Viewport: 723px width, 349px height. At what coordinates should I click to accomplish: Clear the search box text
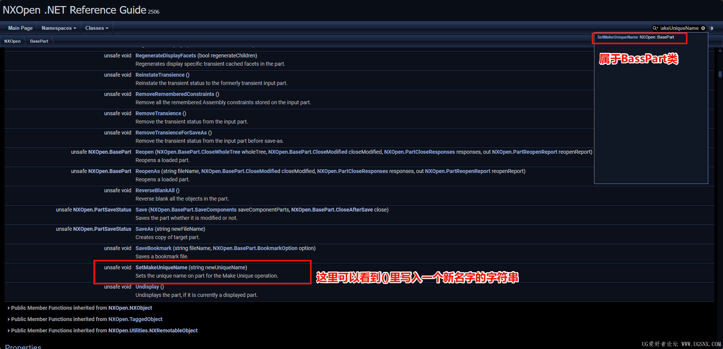(703, 28)
